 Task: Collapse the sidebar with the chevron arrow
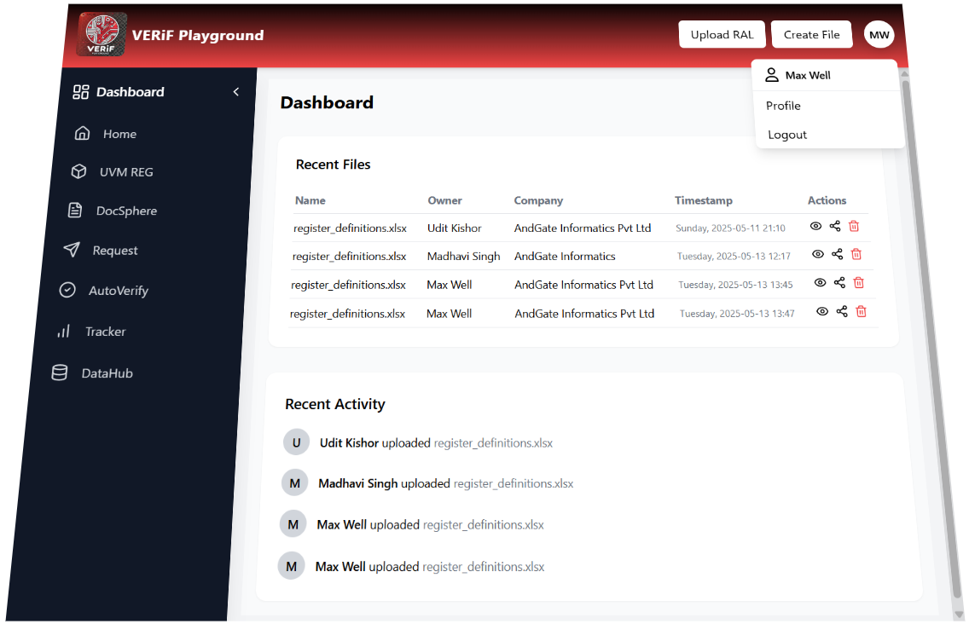pos(236,92)
